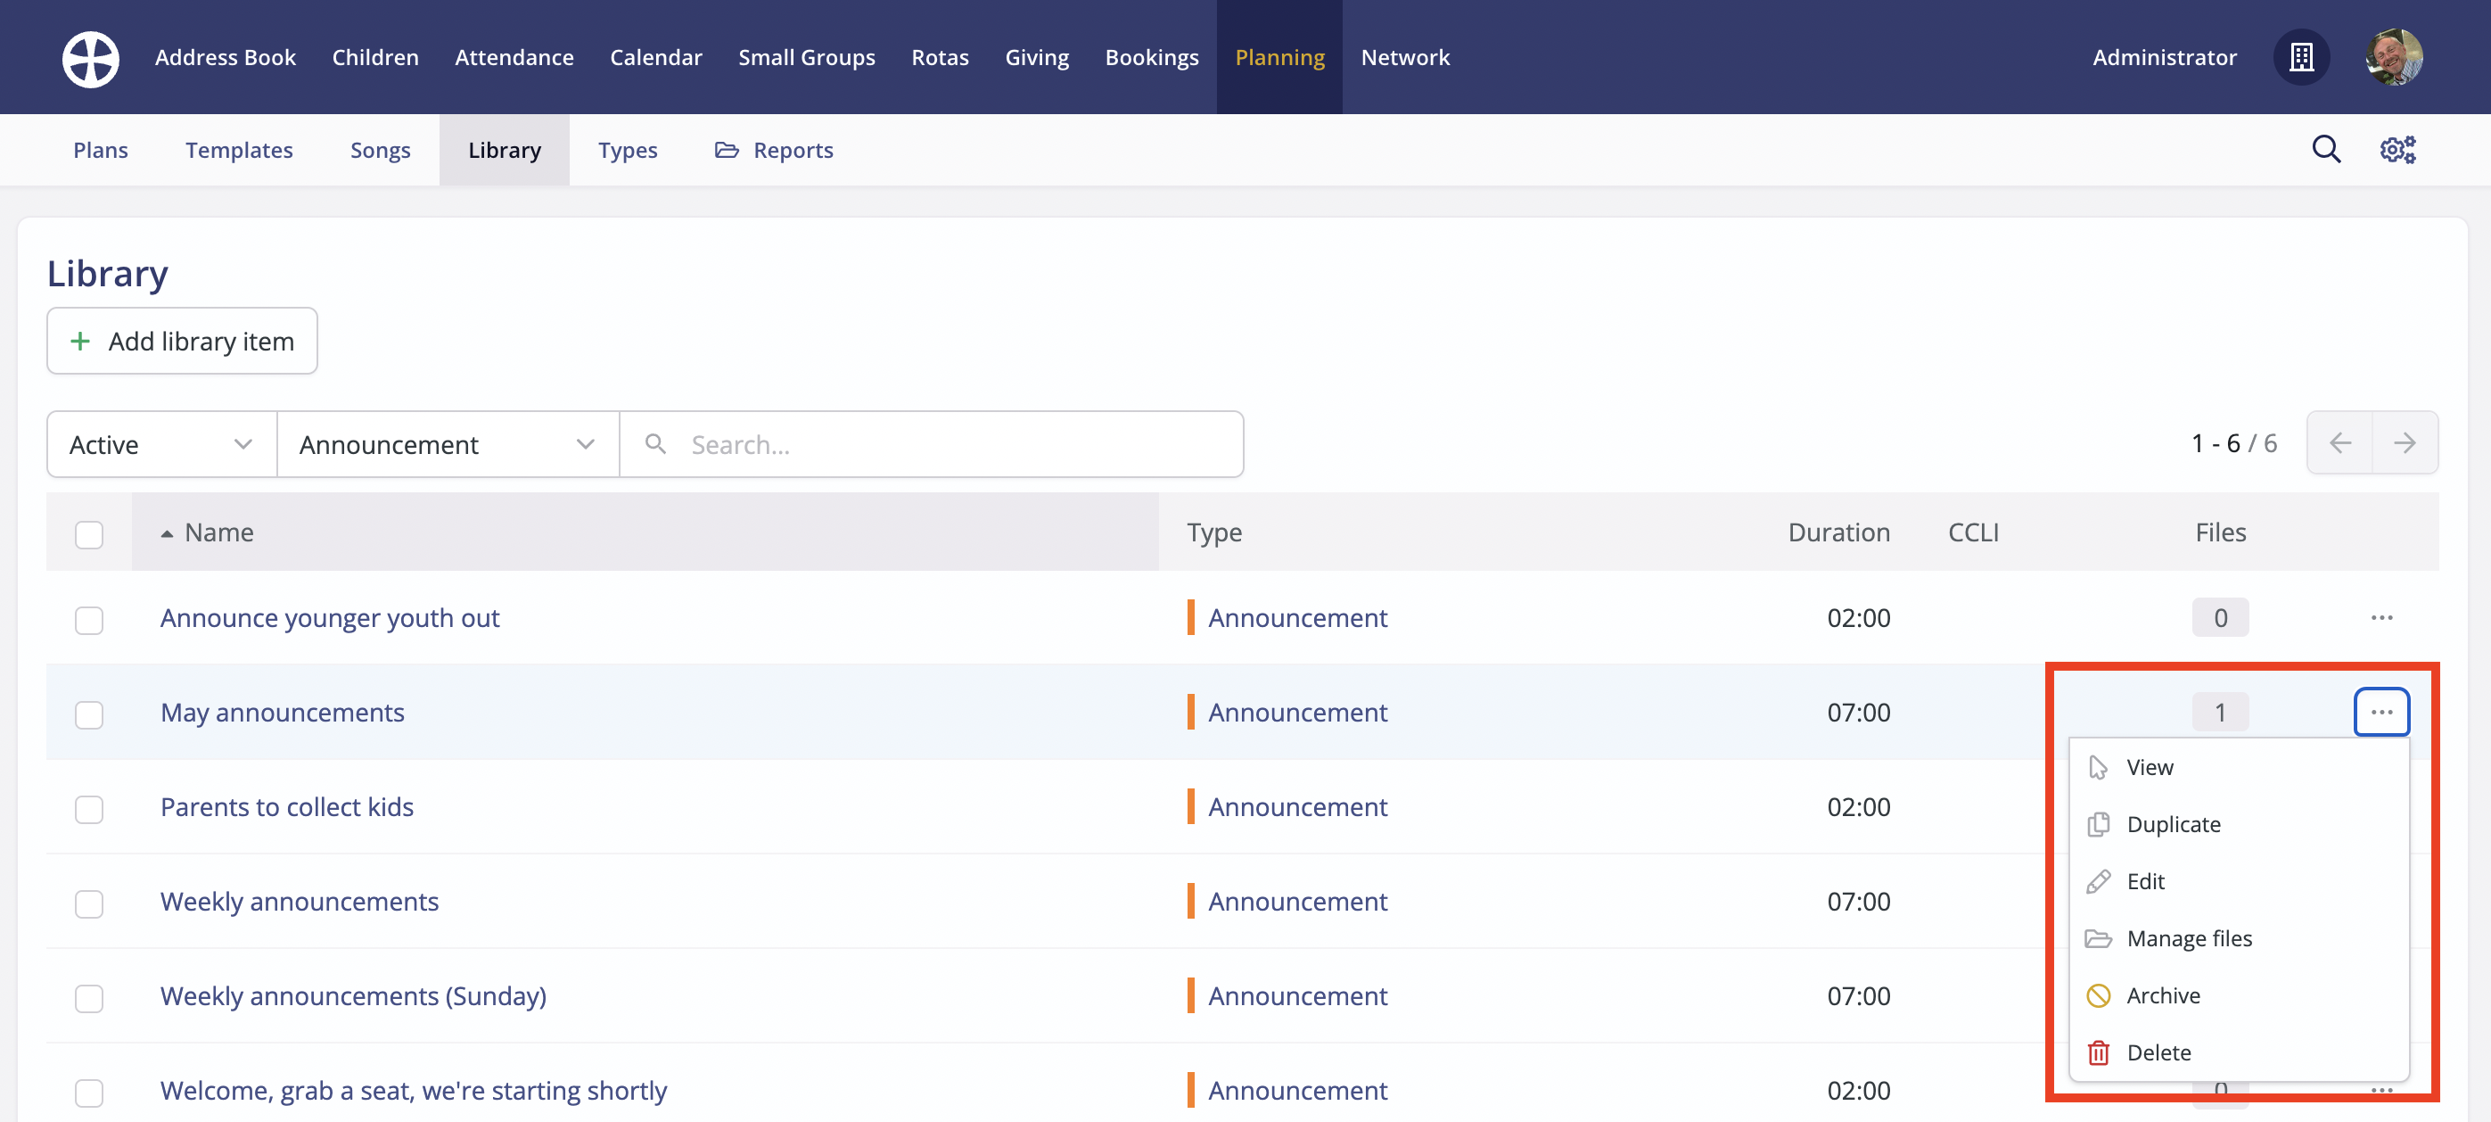The height and width of the screenshot is (1122, 2491).
Task: Choose Duplicate from the context menu
Action: tap(2173, 824)
